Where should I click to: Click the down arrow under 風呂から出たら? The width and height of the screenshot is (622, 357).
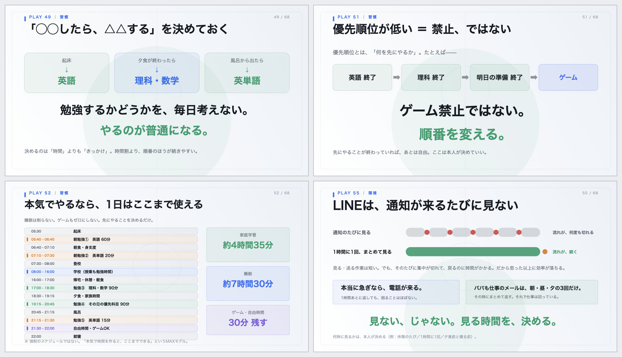[x=247, y=70]
